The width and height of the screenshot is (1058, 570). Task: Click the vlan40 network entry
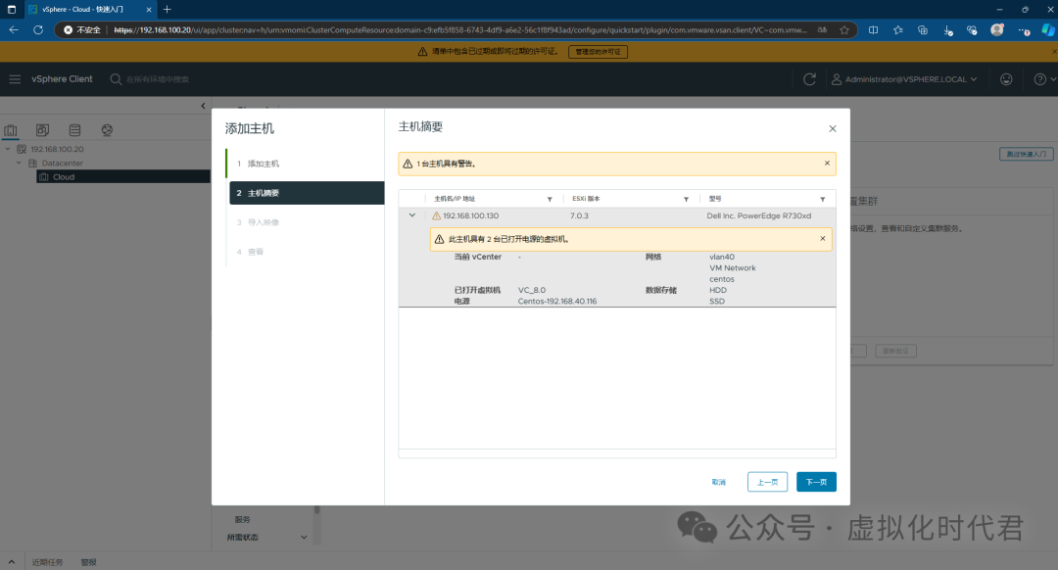(x=721, y=257)
